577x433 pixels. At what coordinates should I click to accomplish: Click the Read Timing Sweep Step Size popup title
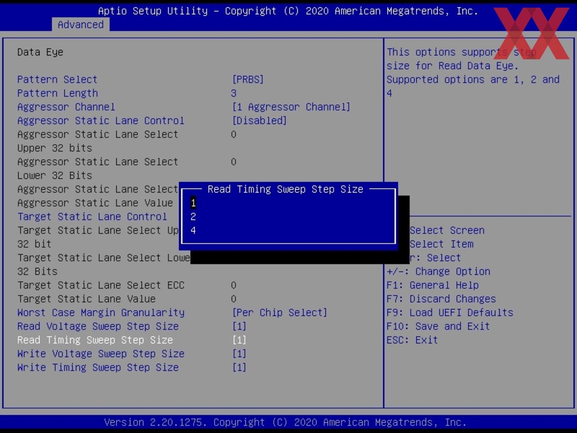(x=286, y=189)
